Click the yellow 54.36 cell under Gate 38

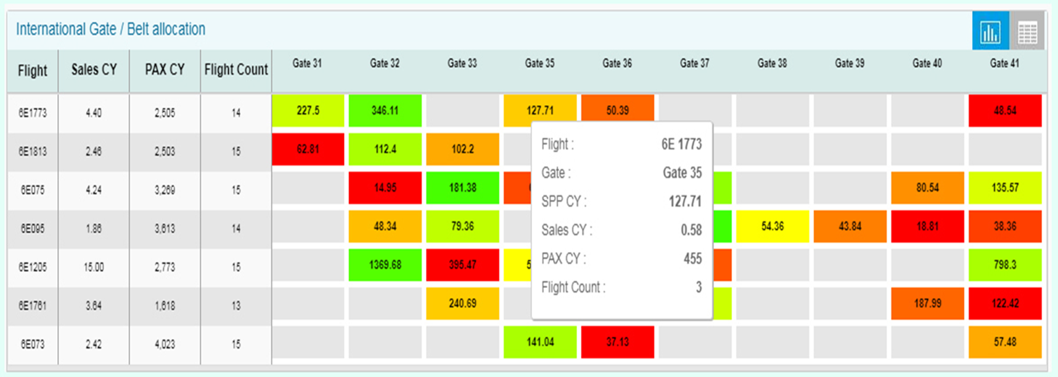772,226
